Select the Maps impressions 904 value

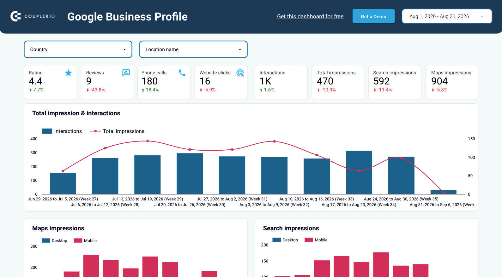tap(439, 81)
